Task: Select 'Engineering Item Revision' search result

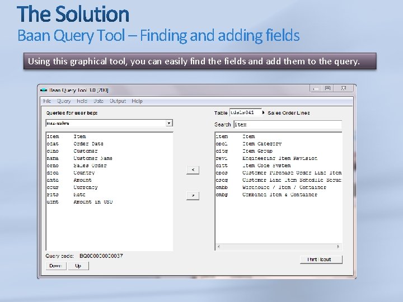Action: tap(279, 158)
